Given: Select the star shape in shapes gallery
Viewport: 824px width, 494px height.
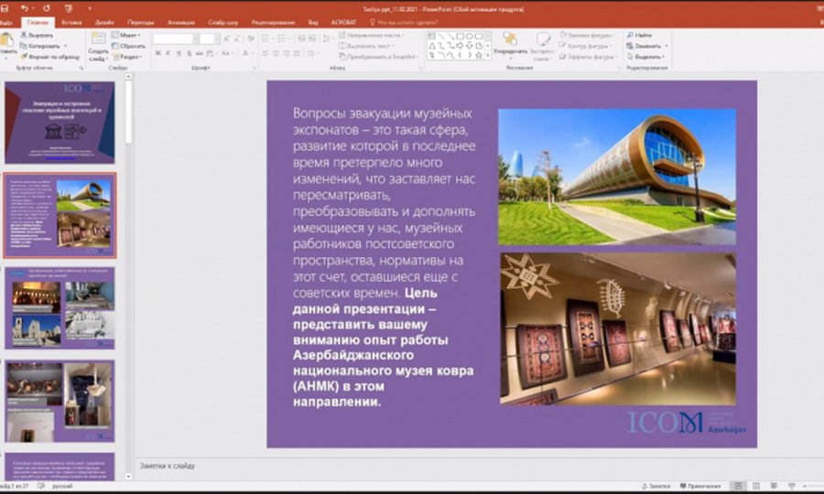Looking at the screenshot, I should click(479, 55).
